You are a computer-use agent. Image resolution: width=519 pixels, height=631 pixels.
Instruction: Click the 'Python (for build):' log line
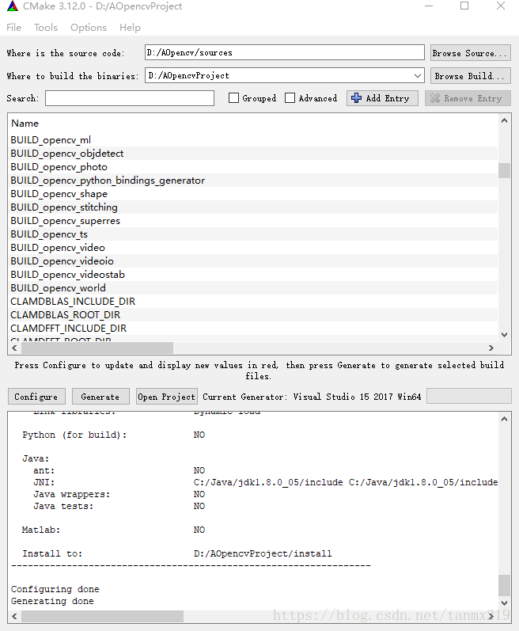click(x=74, y=435)
